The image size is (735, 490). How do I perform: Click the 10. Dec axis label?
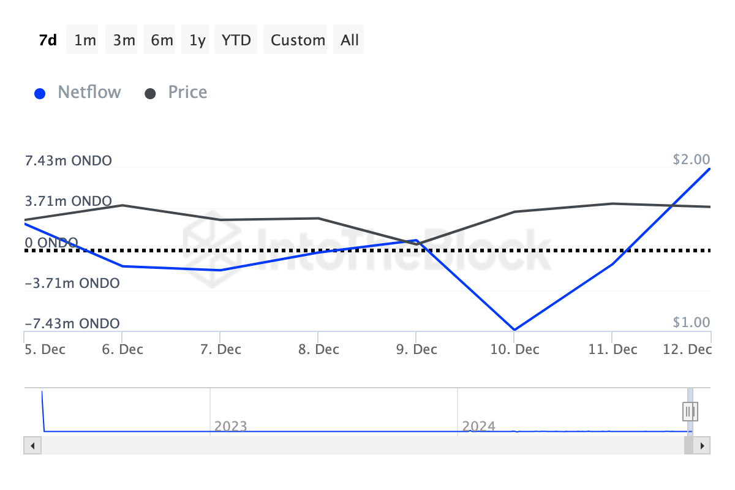coord(514,350)
